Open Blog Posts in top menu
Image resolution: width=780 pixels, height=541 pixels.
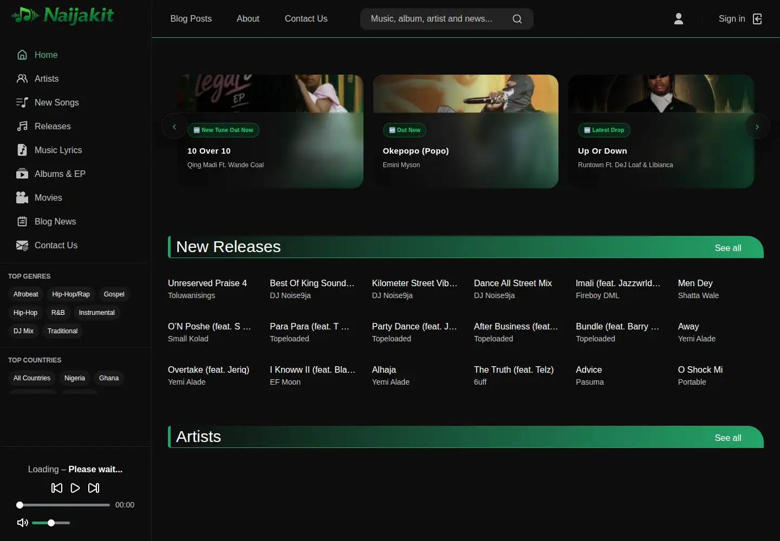point(191,19)
